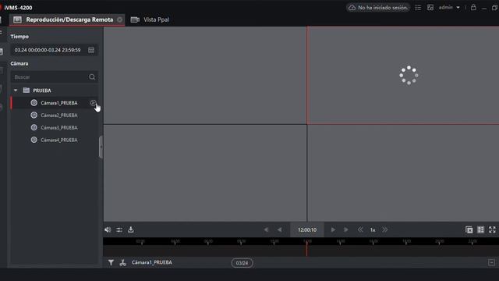Image resolution: width=499 pixels, height=281 pixels.
Task: Select the top-left video pane
Action: [205, 75]
